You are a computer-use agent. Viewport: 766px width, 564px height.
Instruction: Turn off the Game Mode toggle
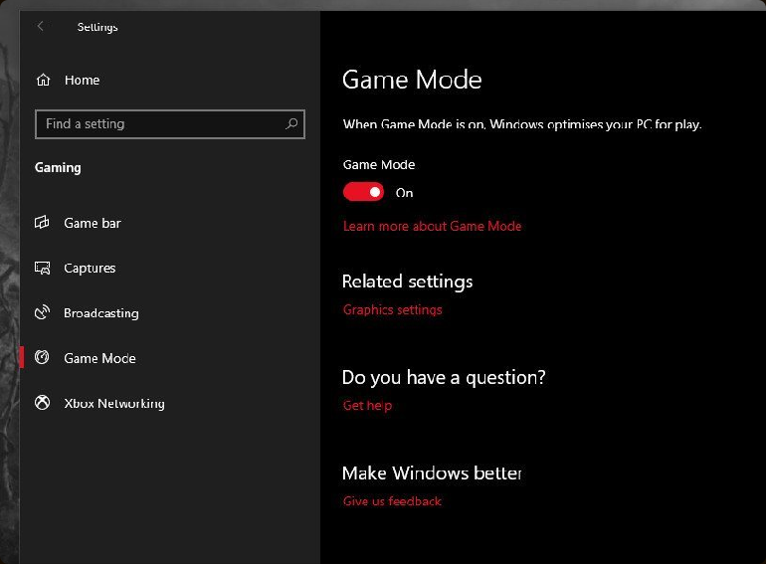(x=363, y=192)
